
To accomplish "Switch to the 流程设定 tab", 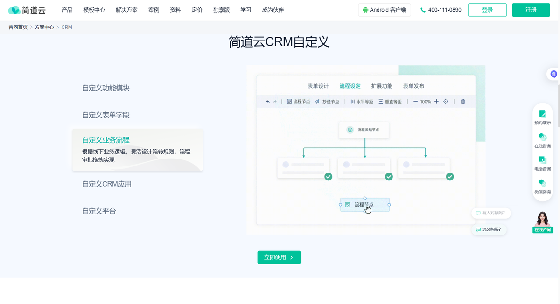I will pyautogui.click(x=350, y=86).
